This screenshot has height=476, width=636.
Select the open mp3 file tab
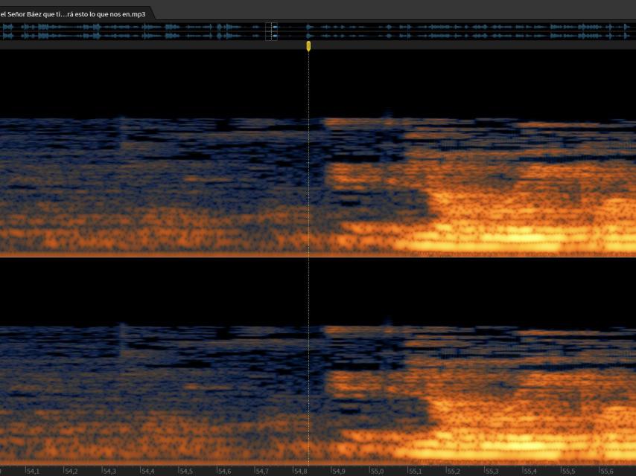[x=74, y=13]
